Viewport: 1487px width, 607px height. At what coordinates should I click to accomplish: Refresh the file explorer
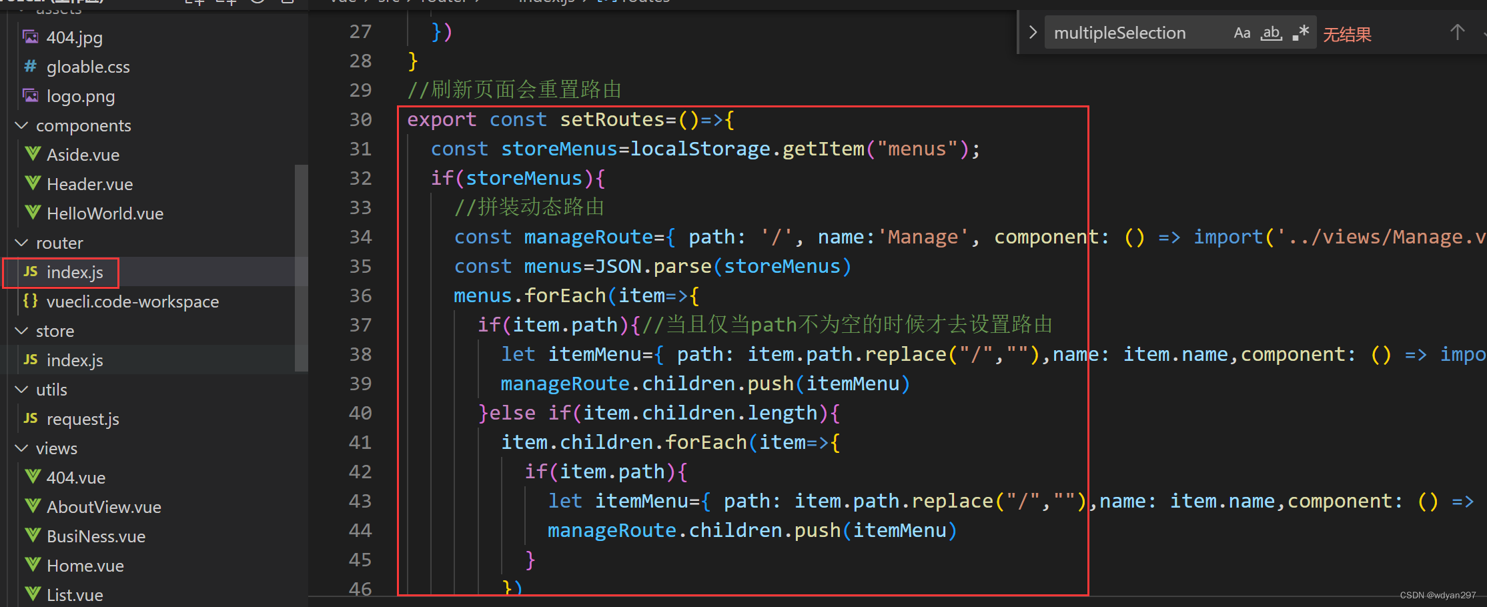click(x=257, y=3)
